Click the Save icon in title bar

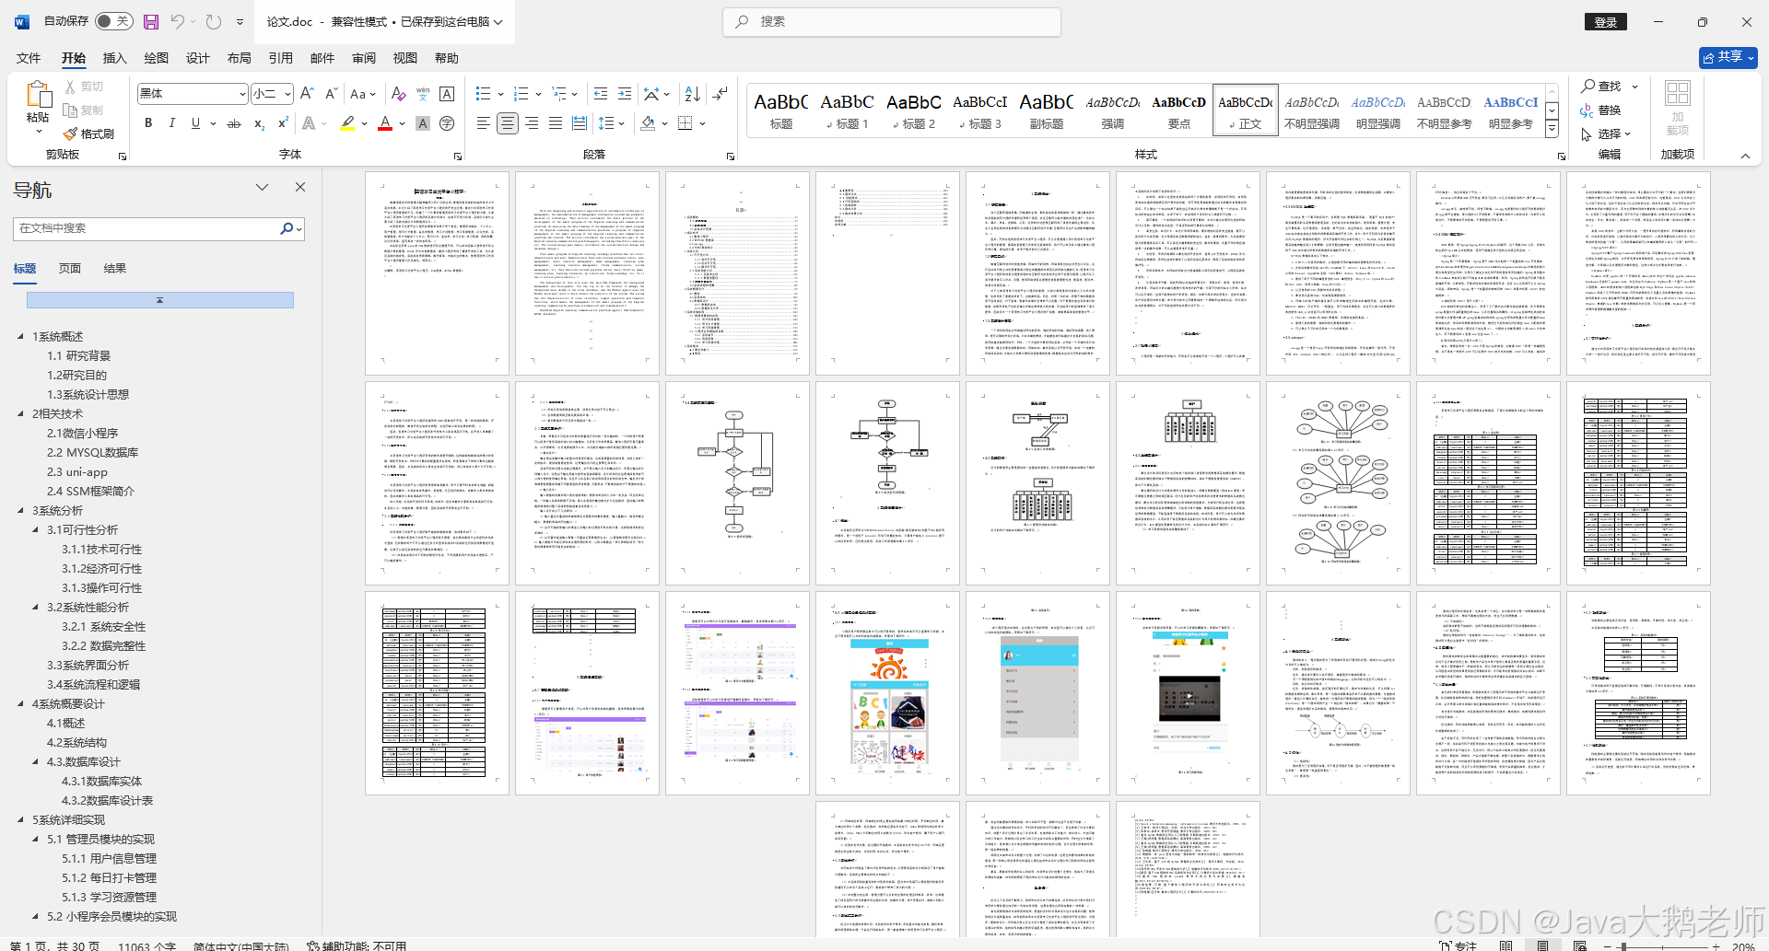tap(151, 21)
